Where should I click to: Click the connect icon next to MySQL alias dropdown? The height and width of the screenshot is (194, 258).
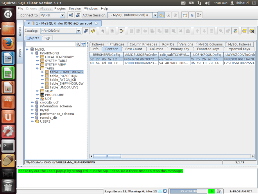[71, 15]
